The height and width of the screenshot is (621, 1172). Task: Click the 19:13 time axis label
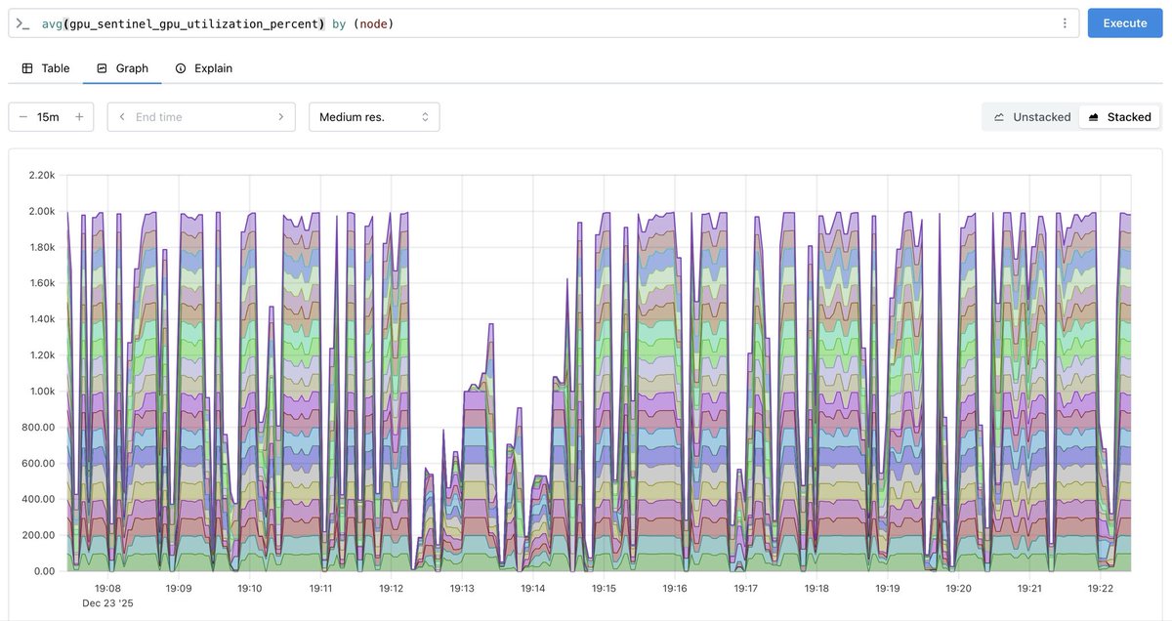pos(462,589)
